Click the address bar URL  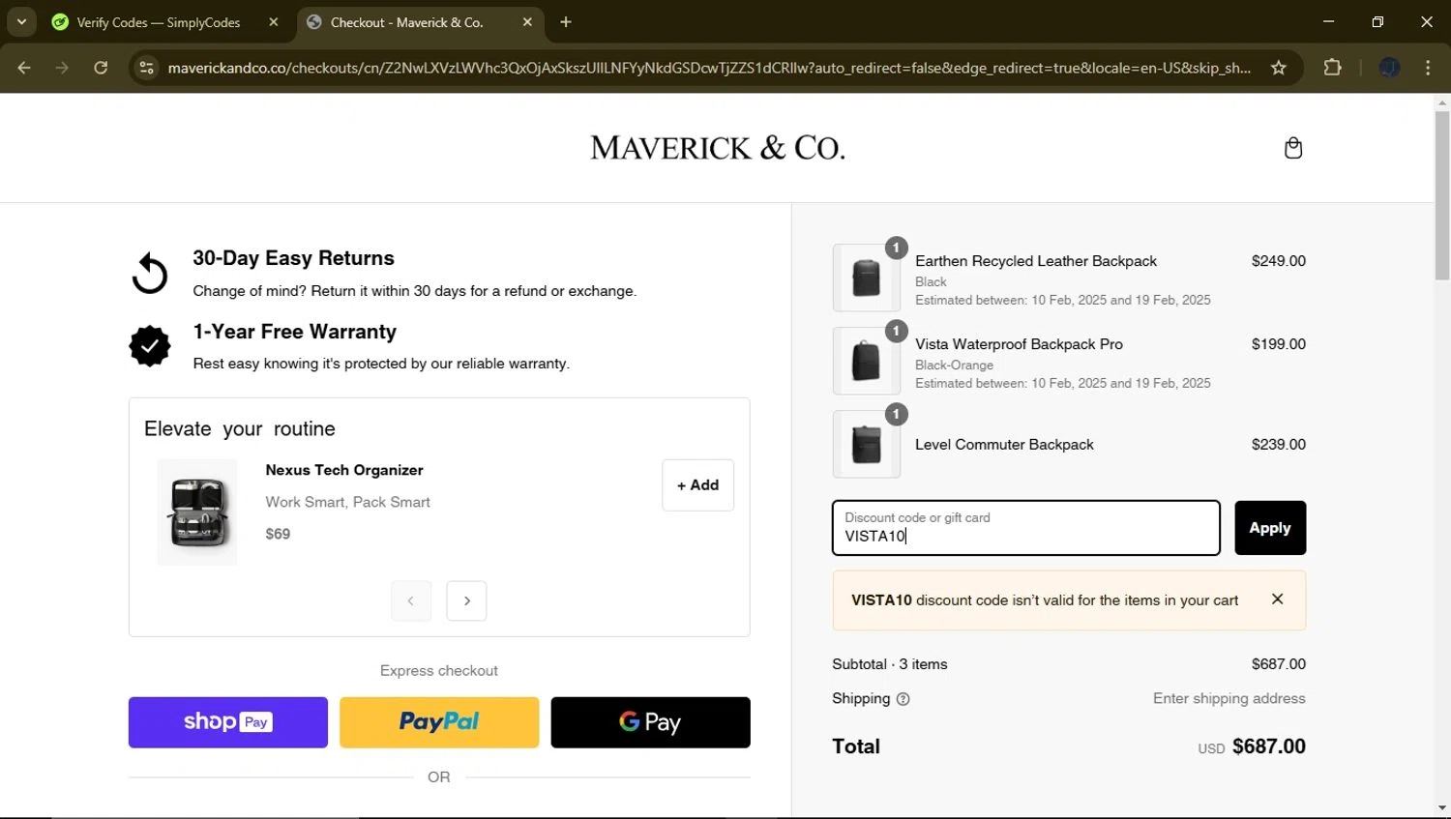(709, 68)
